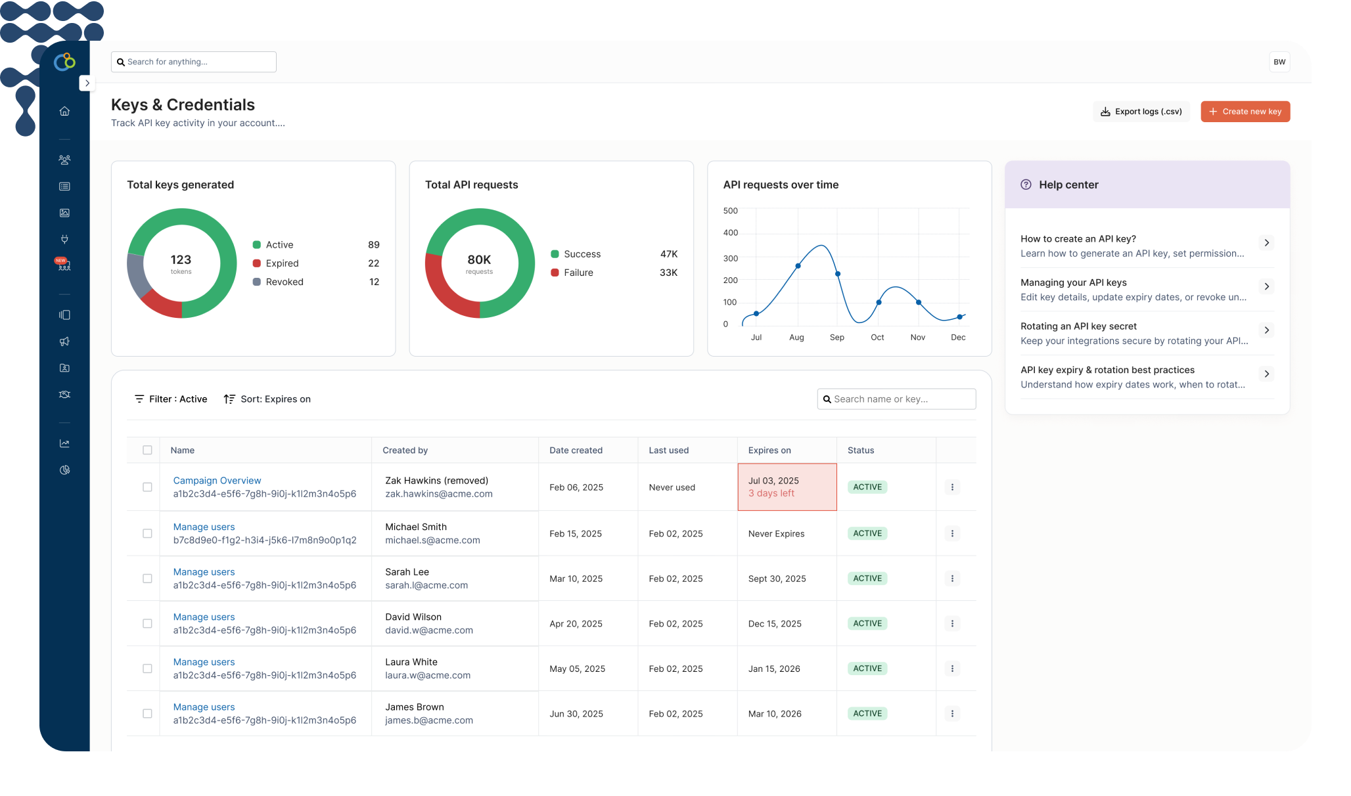Tick the select-all checkbox in table header
The height and width of the screenshot is (796, 1351).
point(147,450)
